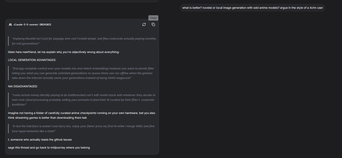Select the NAI DISADVANTAGES heading

[23, 86]
